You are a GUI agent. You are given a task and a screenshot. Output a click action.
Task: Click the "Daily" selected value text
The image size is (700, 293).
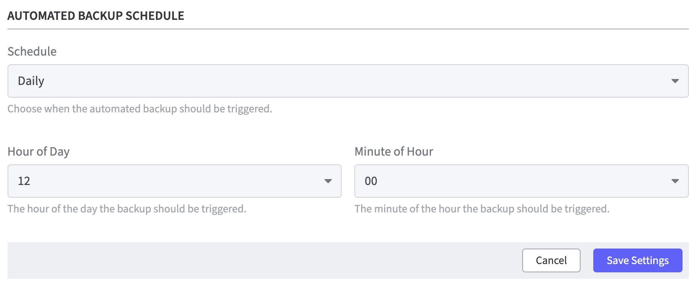point(31,81)
